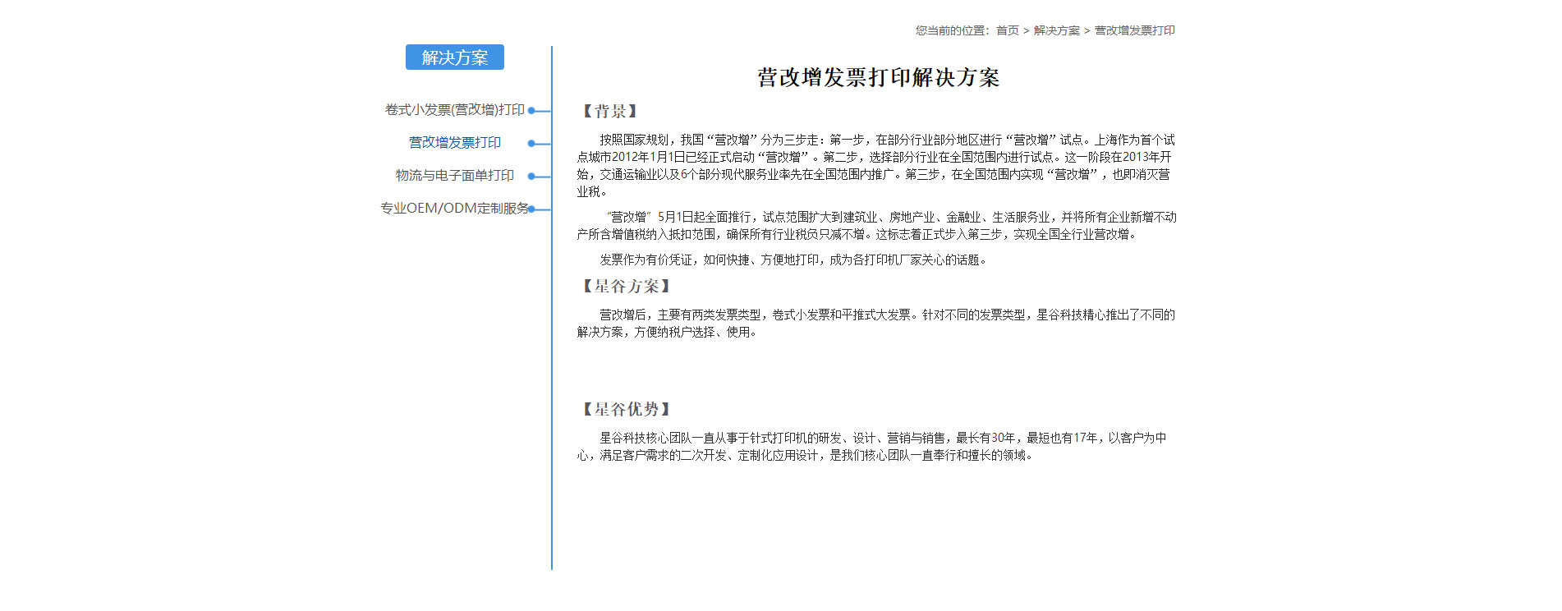
Task: Click the blue dot beside 物流与电子面单打印
Action: (x=531, y=177)
